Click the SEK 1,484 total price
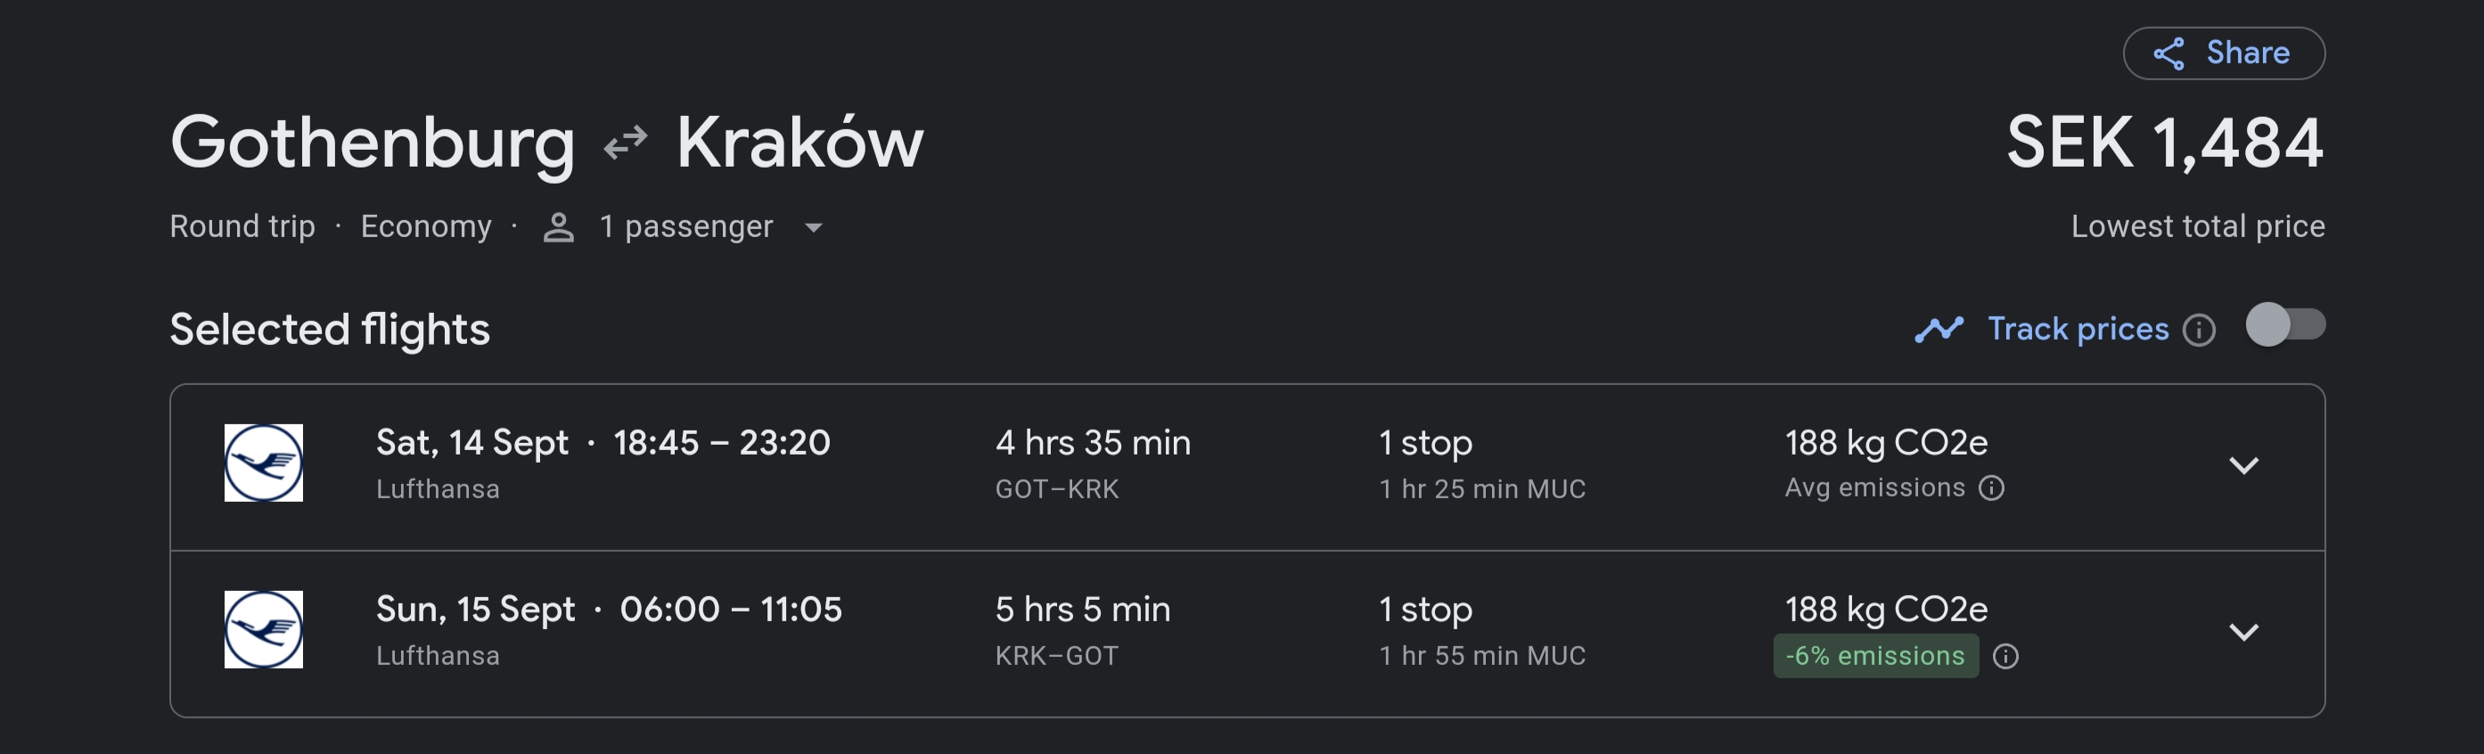2484x754 pixels. [2164, 143]
